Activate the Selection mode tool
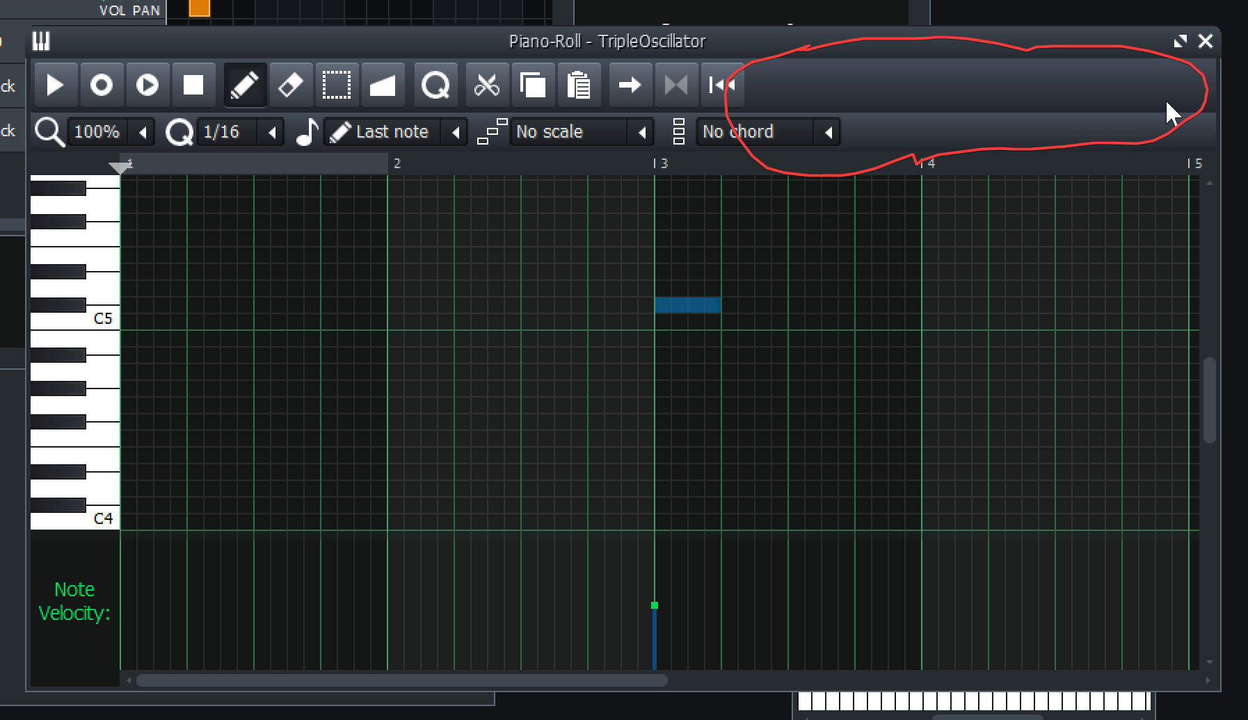Screen dimensions: 1248x720 [x=337, y=85]
